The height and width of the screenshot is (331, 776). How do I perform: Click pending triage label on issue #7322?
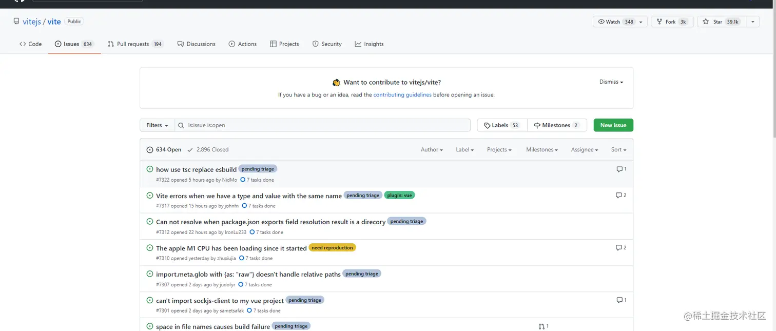coord(258,169)
